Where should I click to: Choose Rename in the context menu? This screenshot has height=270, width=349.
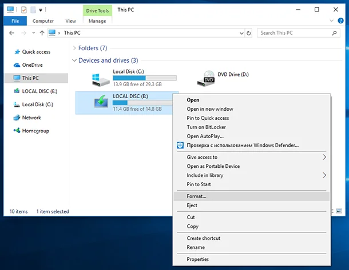coord(252,247)
